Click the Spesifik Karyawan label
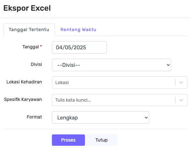The height and width of the screenshot is (150, 191). click(23, 99)
